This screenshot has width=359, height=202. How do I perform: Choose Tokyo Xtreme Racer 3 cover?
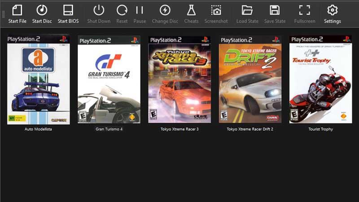179,79
